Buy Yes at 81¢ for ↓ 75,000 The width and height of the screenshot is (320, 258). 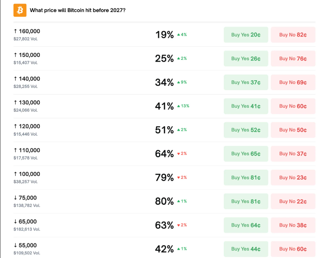tap(246, 201)
